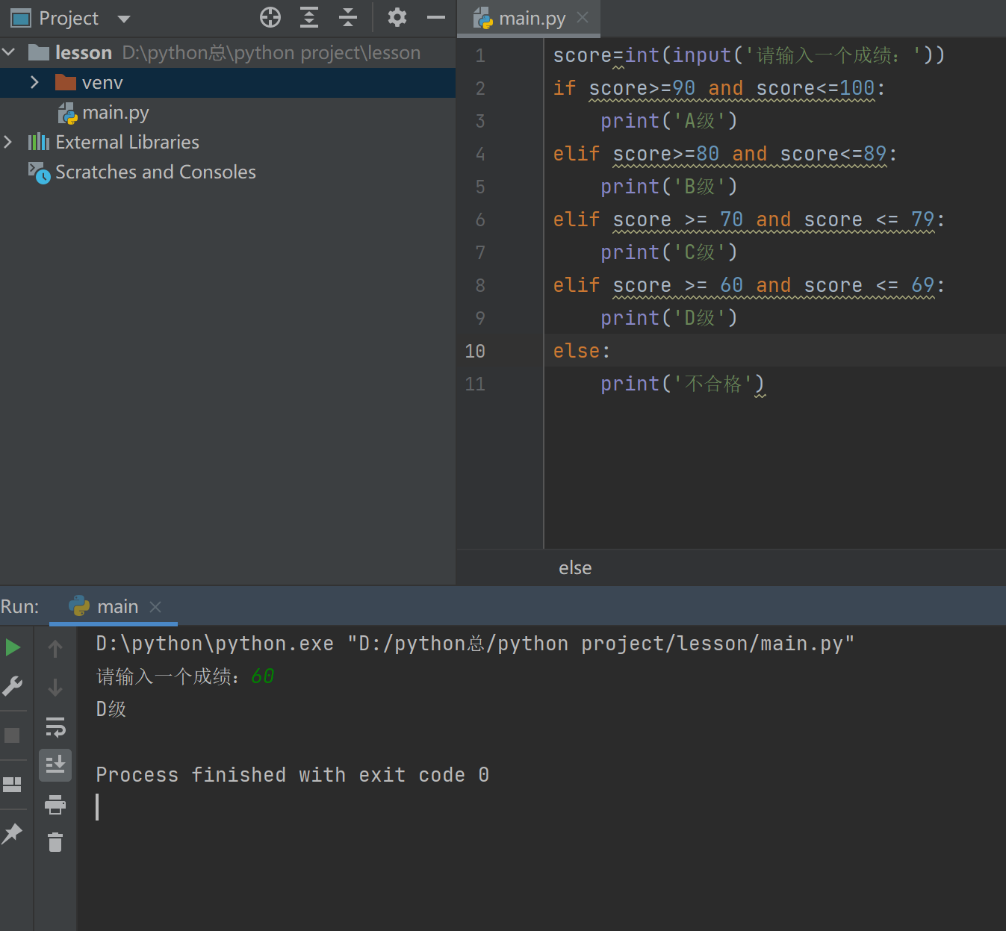Click the print('A级') line
Viewport: 1006px width, 931px height.
(669, 121)
